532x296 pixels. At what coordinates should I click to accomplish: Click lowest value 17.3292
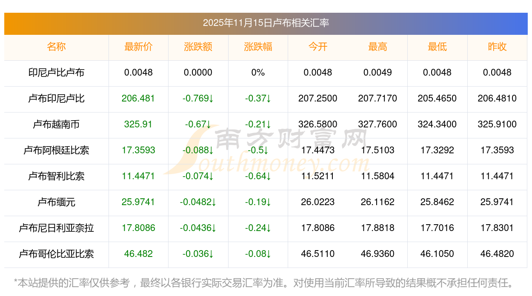(438, 150)
